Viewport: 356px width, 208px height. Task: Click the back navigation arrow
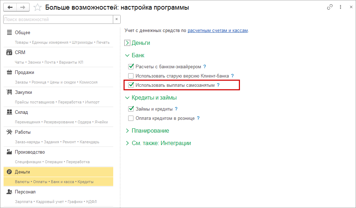click(10, 7)
